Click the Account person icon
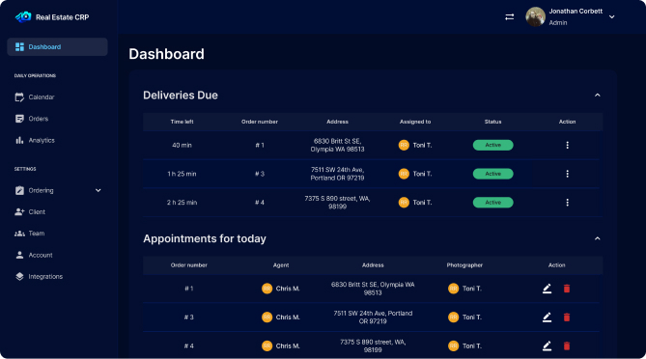Screen dimensions: 646x359 click(19, 255)
